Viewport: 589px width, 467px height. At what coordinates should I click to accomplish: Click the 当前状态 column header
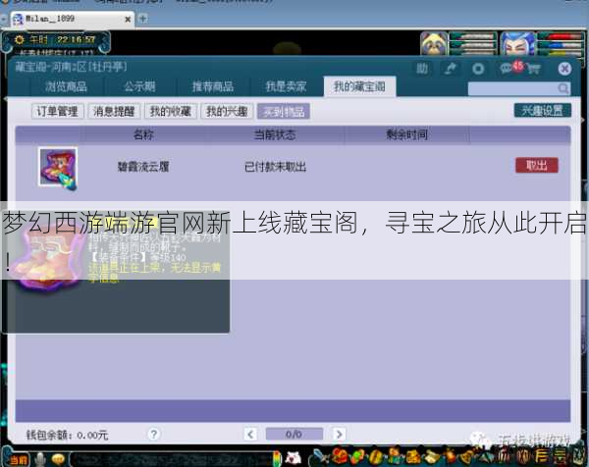click(275, 134)
